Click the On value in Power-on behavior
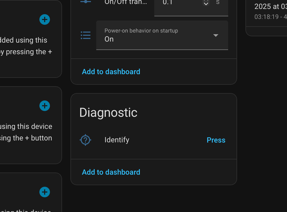The width and height of the screenshot is (287, 212). coord(110,39)
